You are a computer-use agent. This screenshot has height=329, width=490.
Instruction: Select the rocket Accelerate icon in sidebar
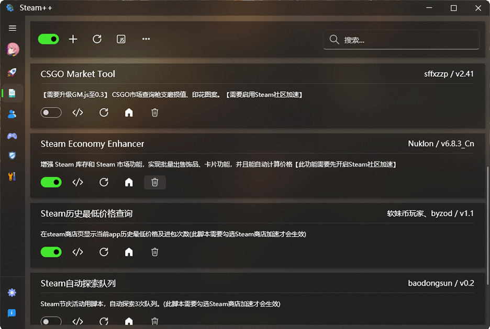[13, 73]
